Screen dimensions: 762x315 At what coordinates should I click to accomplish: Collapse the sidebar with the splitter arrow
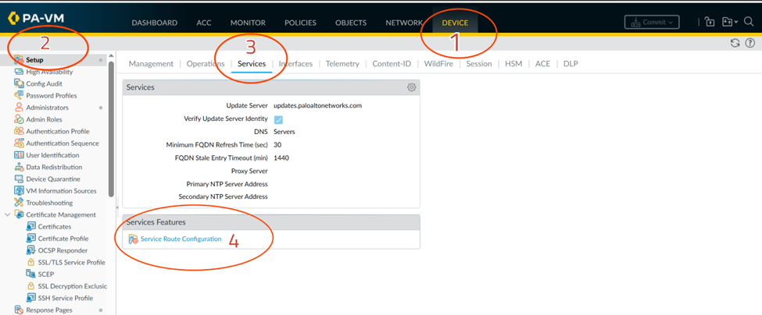118,207
